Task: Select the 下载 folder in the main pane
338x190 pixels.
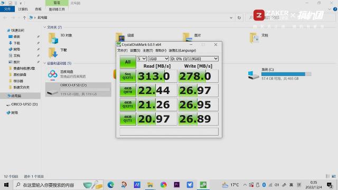Action: pos(58,52)
